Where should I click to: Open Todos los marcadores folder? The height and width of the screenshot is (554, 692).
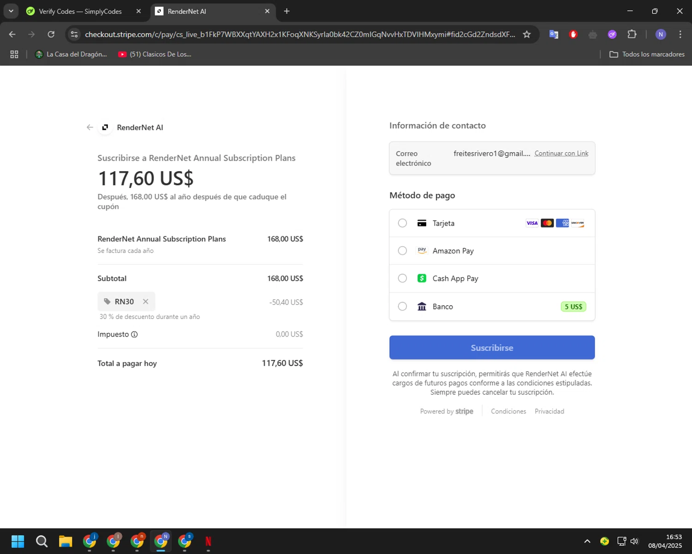[x=647, y=54]
